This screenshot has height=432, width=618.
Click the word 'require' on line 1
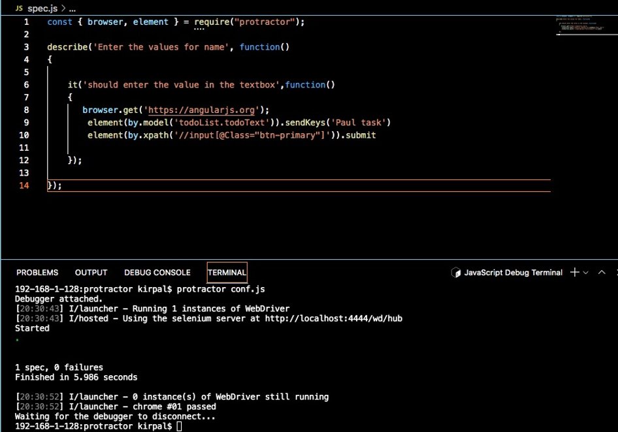click(x=212, y=22)
